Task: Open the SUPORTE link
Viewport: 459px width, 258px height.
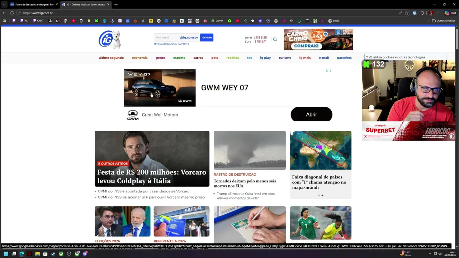Action: tap(184, 44)
